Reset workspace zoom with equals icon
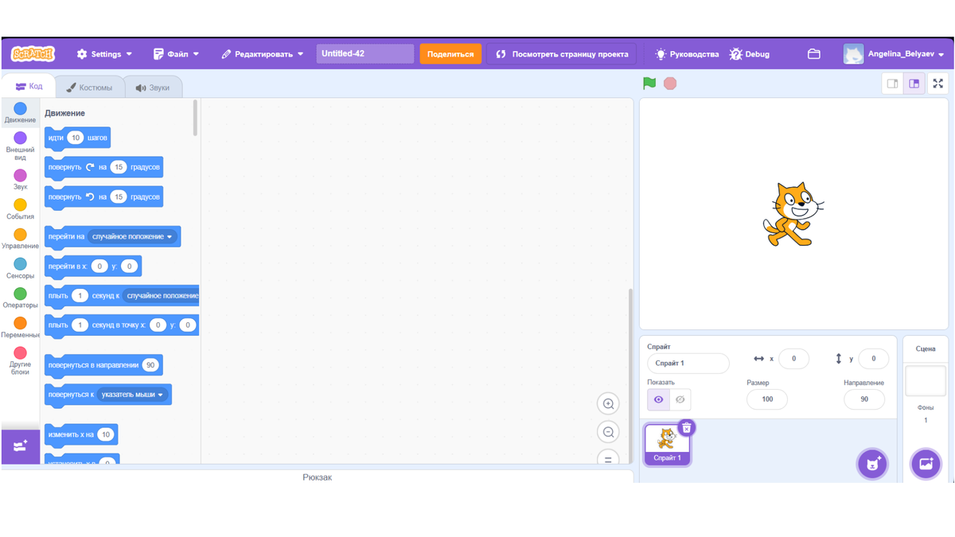The height and width of the screenshot is (537, 955). [608, 458]
